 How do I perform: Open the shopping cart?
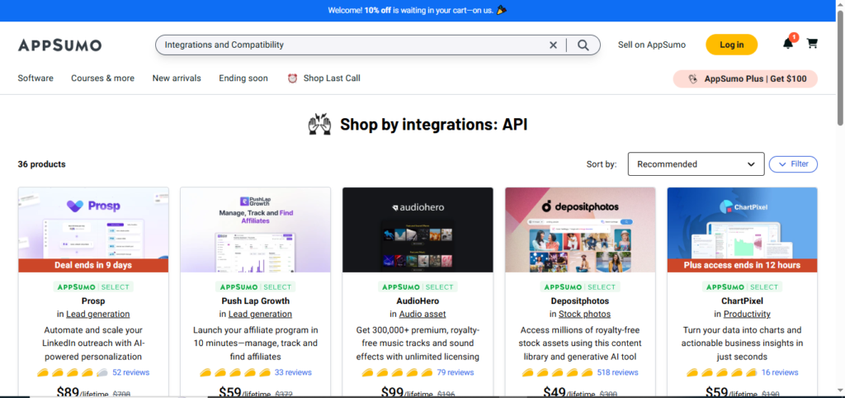click(812, 44)
